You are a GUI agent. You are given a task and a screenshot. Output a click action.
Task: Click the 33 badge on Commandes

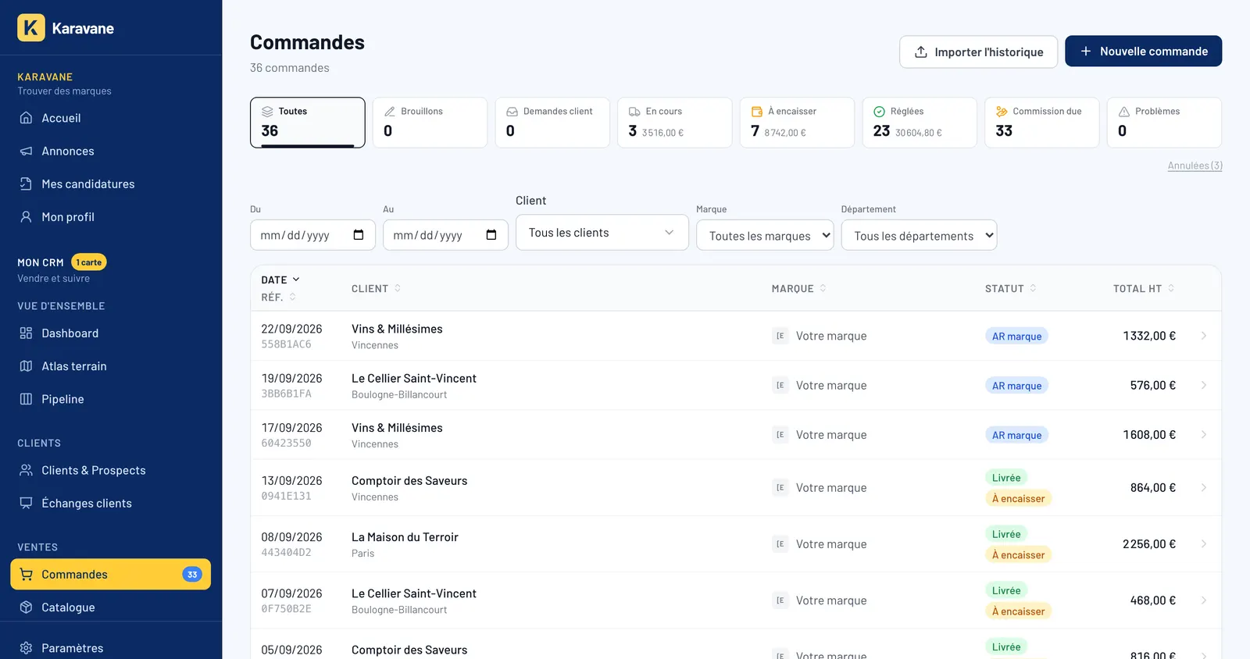pos(192,575)
